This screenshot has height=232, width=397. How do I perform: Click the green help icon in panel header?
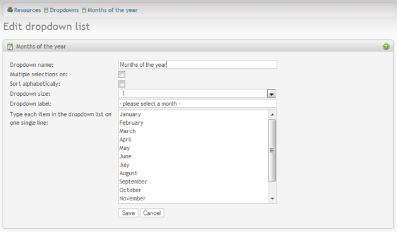386,47
